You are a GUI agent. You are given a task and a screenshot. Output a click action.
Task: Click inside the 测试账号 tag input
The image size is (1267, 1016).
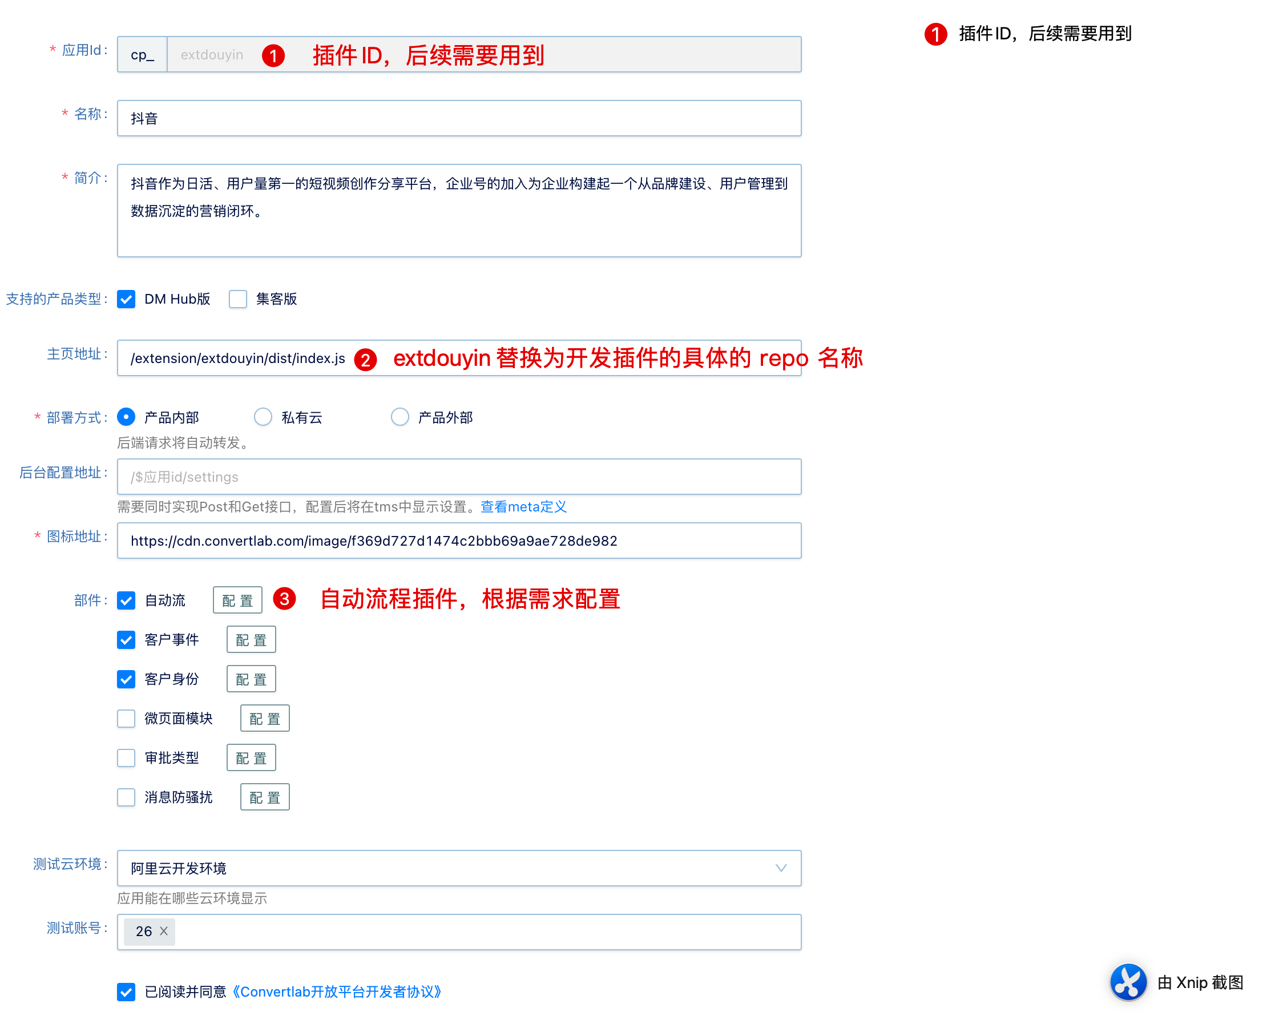coord(459,932)
